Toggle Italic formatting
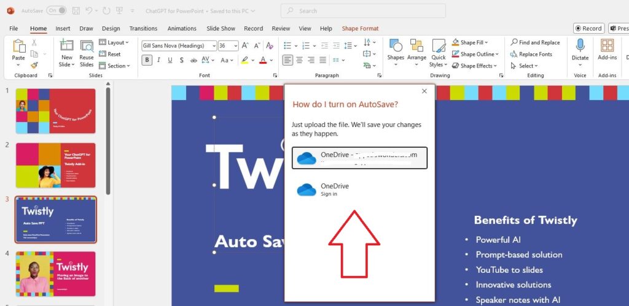This screenshot has width=629, height=306. 158,60
